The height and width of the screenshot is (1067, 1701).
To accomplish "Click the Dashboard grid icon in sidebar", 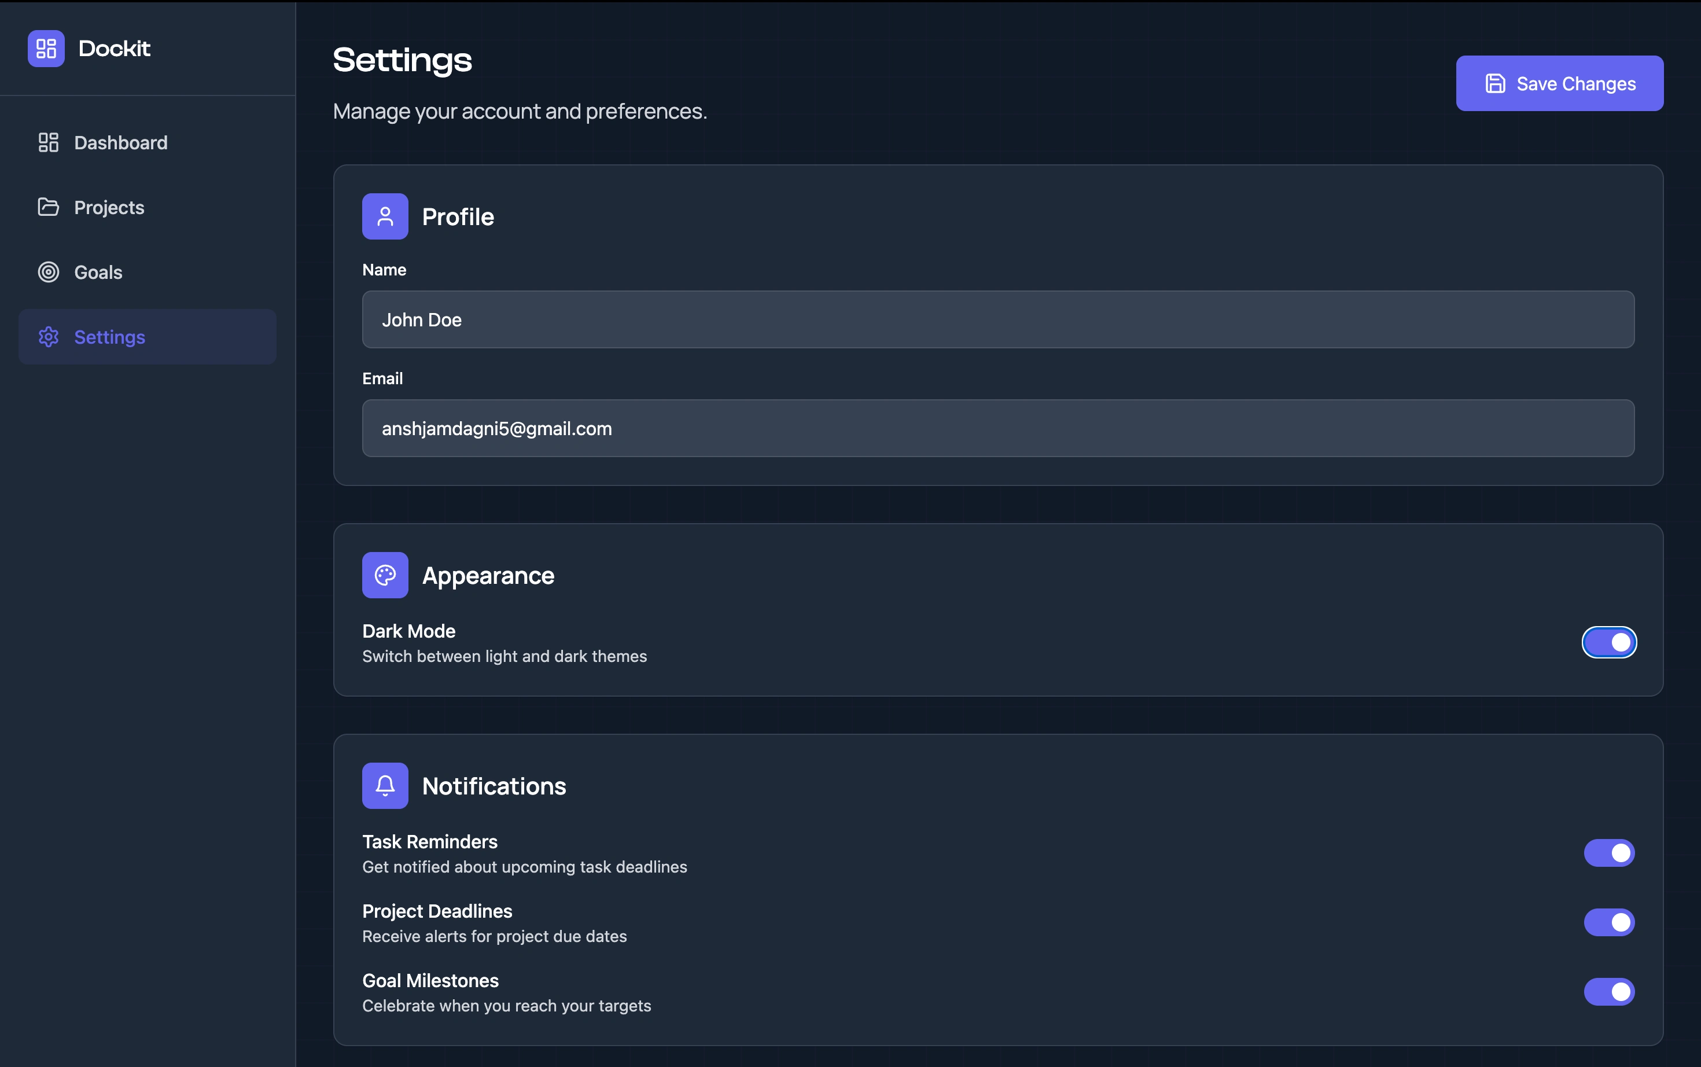I will pos(48,142).
